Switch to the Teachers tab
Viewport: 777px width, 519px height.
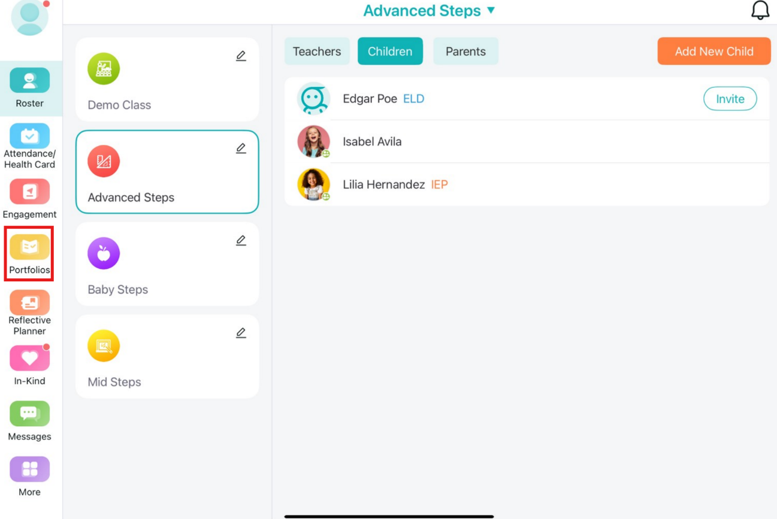(317, 51)
